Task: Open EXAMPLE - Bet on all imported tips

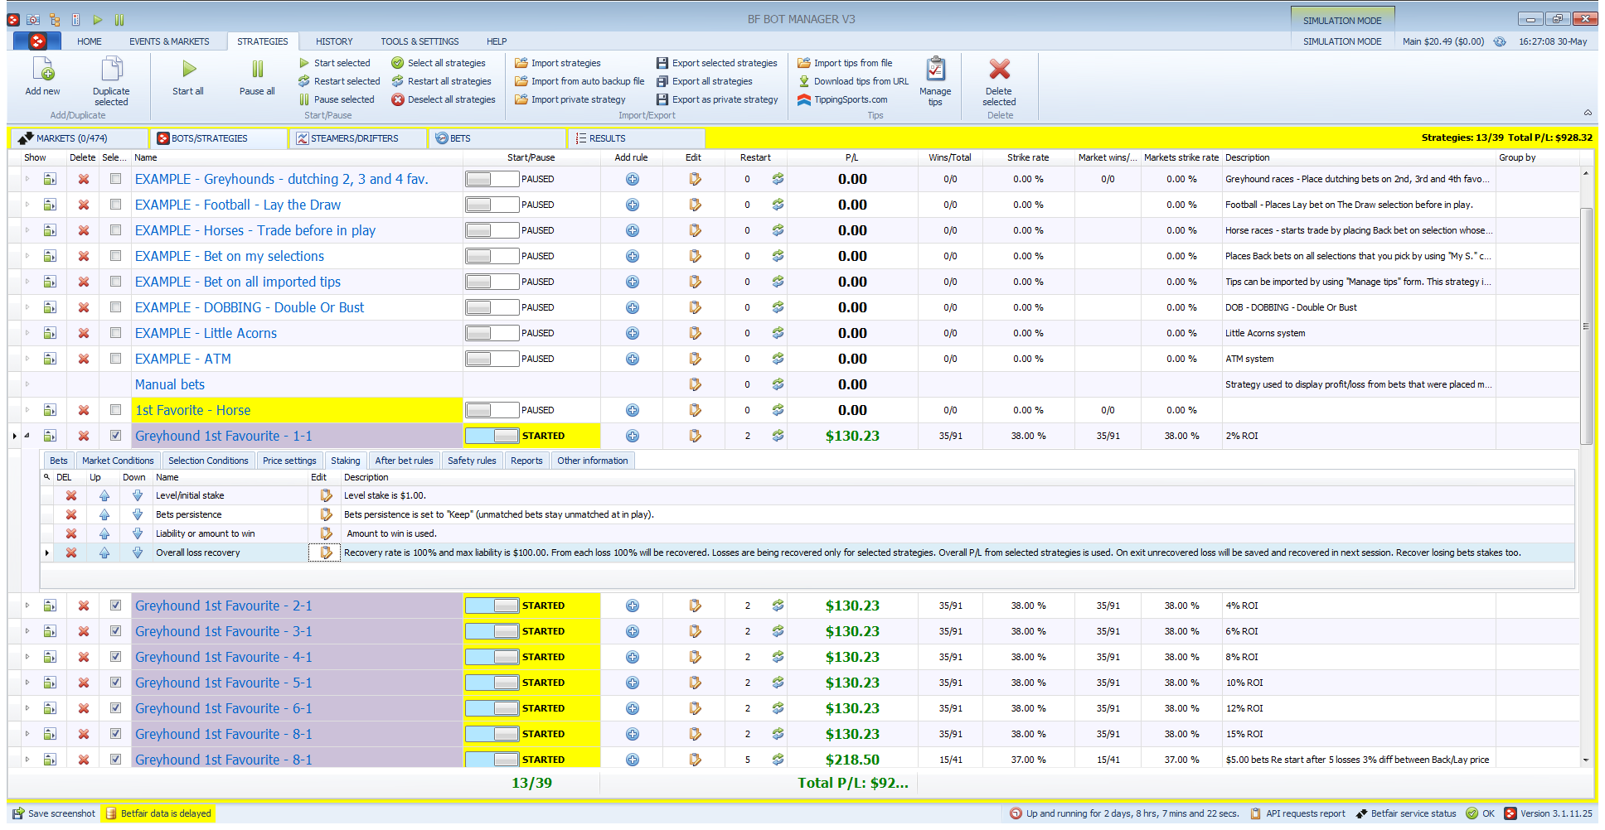Action: click(238, 282)
